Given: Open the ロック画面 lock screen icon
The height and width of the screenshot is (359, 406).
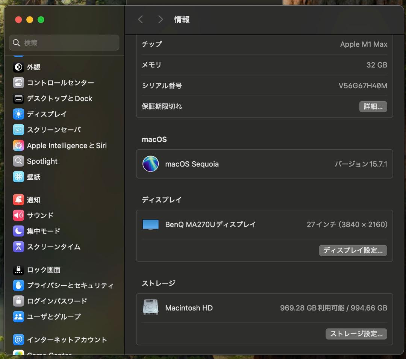Looking at the screenshot, I should [18, 270].
